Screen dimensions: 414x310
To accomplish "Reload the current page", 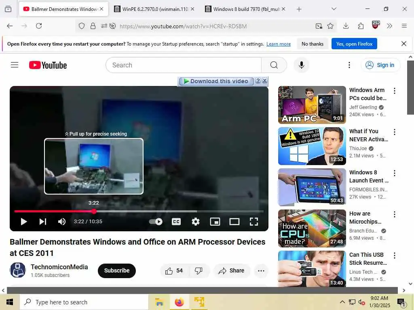I will pyautogui.click(x=39, y=26).
